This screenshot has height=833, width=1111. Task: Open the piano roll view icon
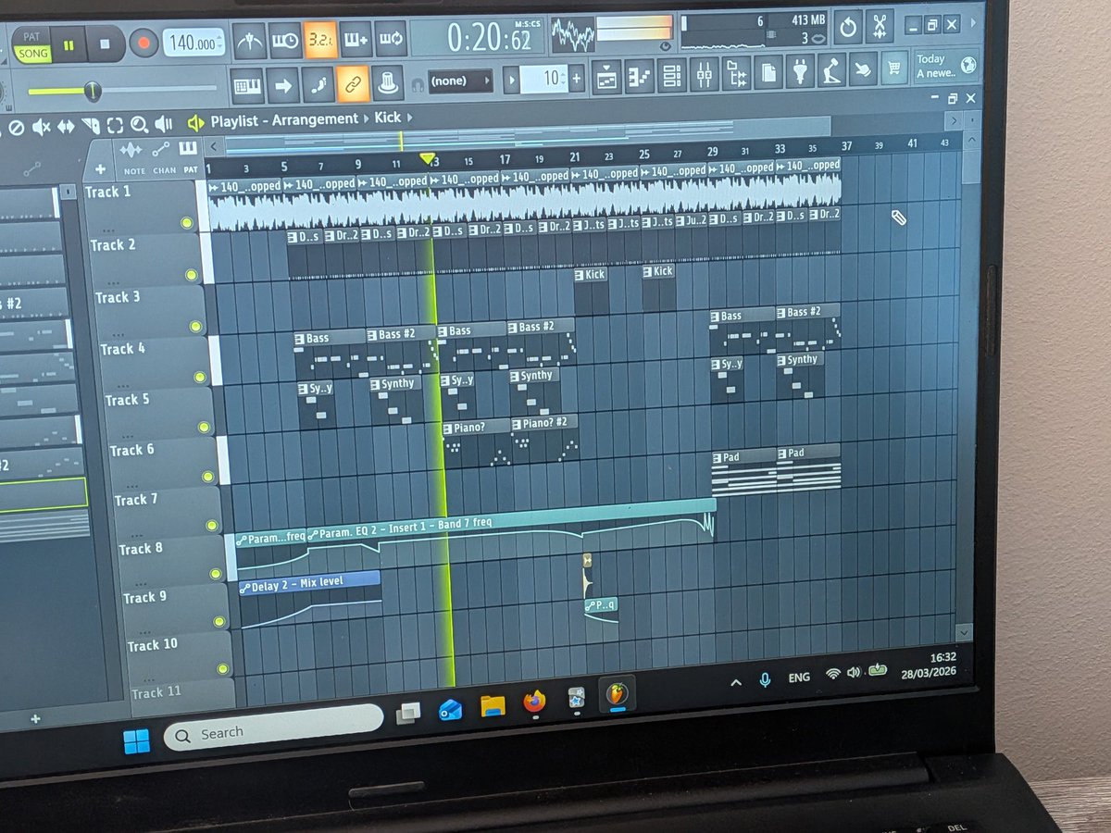pyautogui.click(x=640, y=75)
